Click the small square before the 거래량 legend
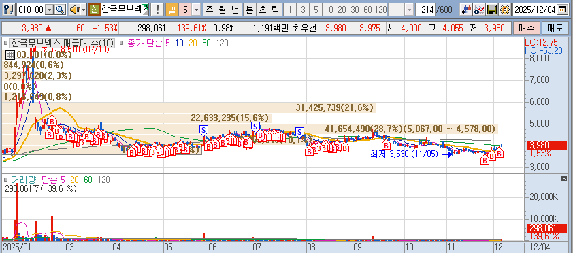 [x=6, y=180]
